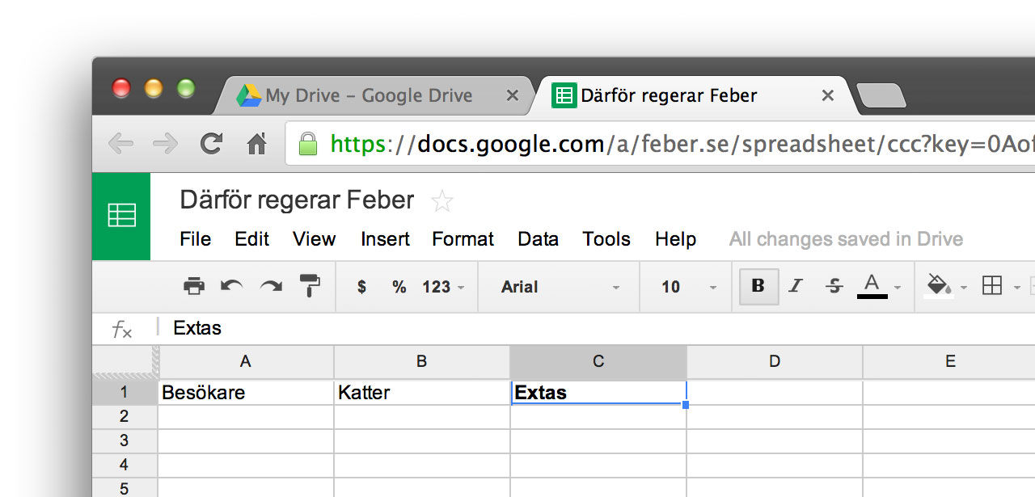Open the Edit menu
1035x497 pixels.
(x=252, y=239)
